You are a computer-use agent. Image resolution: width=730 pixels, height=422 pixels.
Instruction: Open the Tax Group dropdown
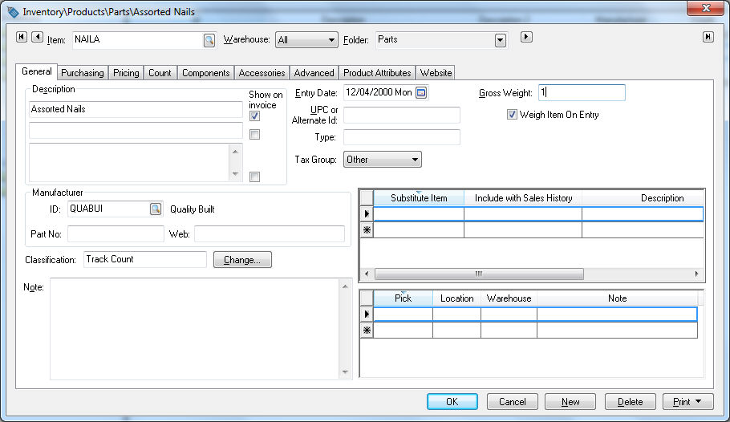(x=414, y=160)
